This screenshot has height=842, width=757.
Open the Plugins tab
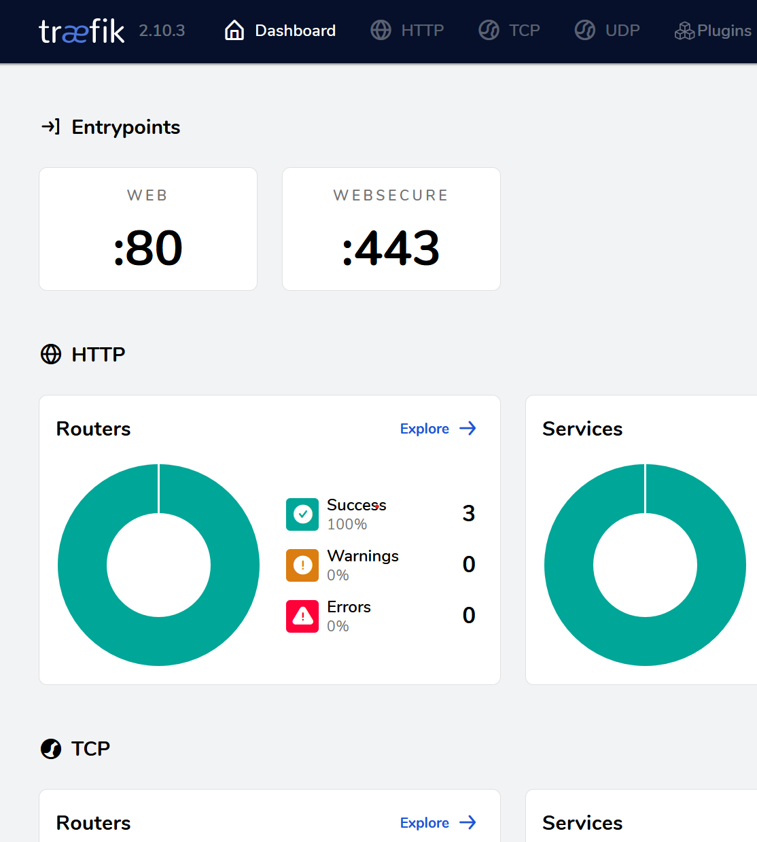coord(714,31)
